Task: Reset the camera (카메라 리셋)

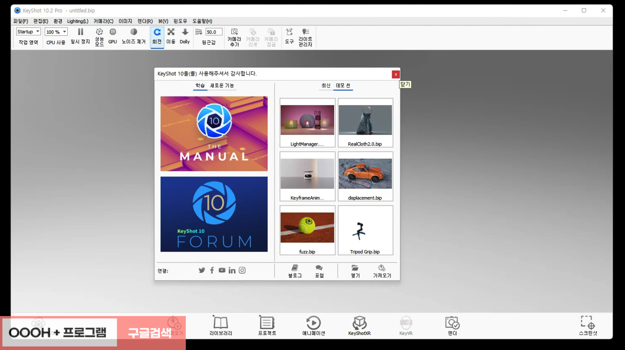Action: pyautogui.click(x=253, y=37)
